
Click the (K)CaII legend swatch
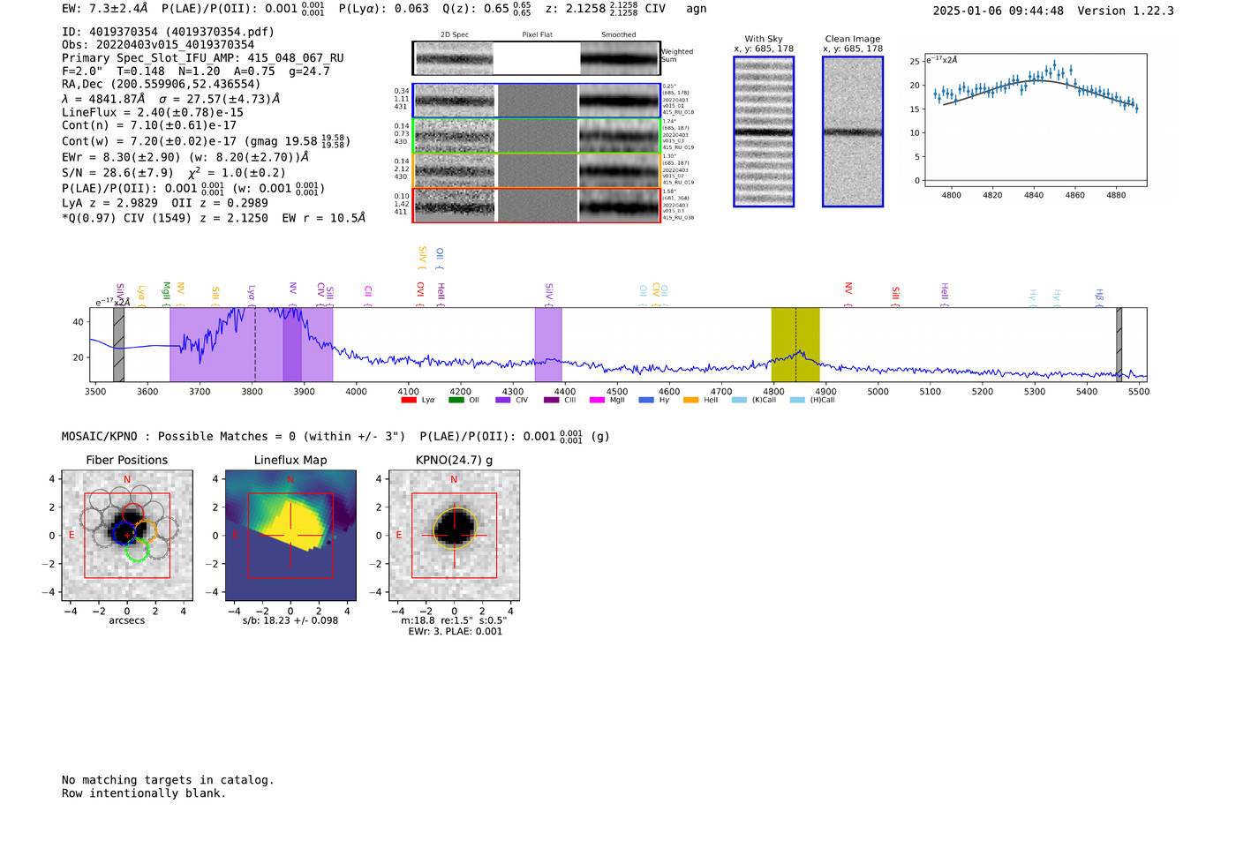coord(739,400)
